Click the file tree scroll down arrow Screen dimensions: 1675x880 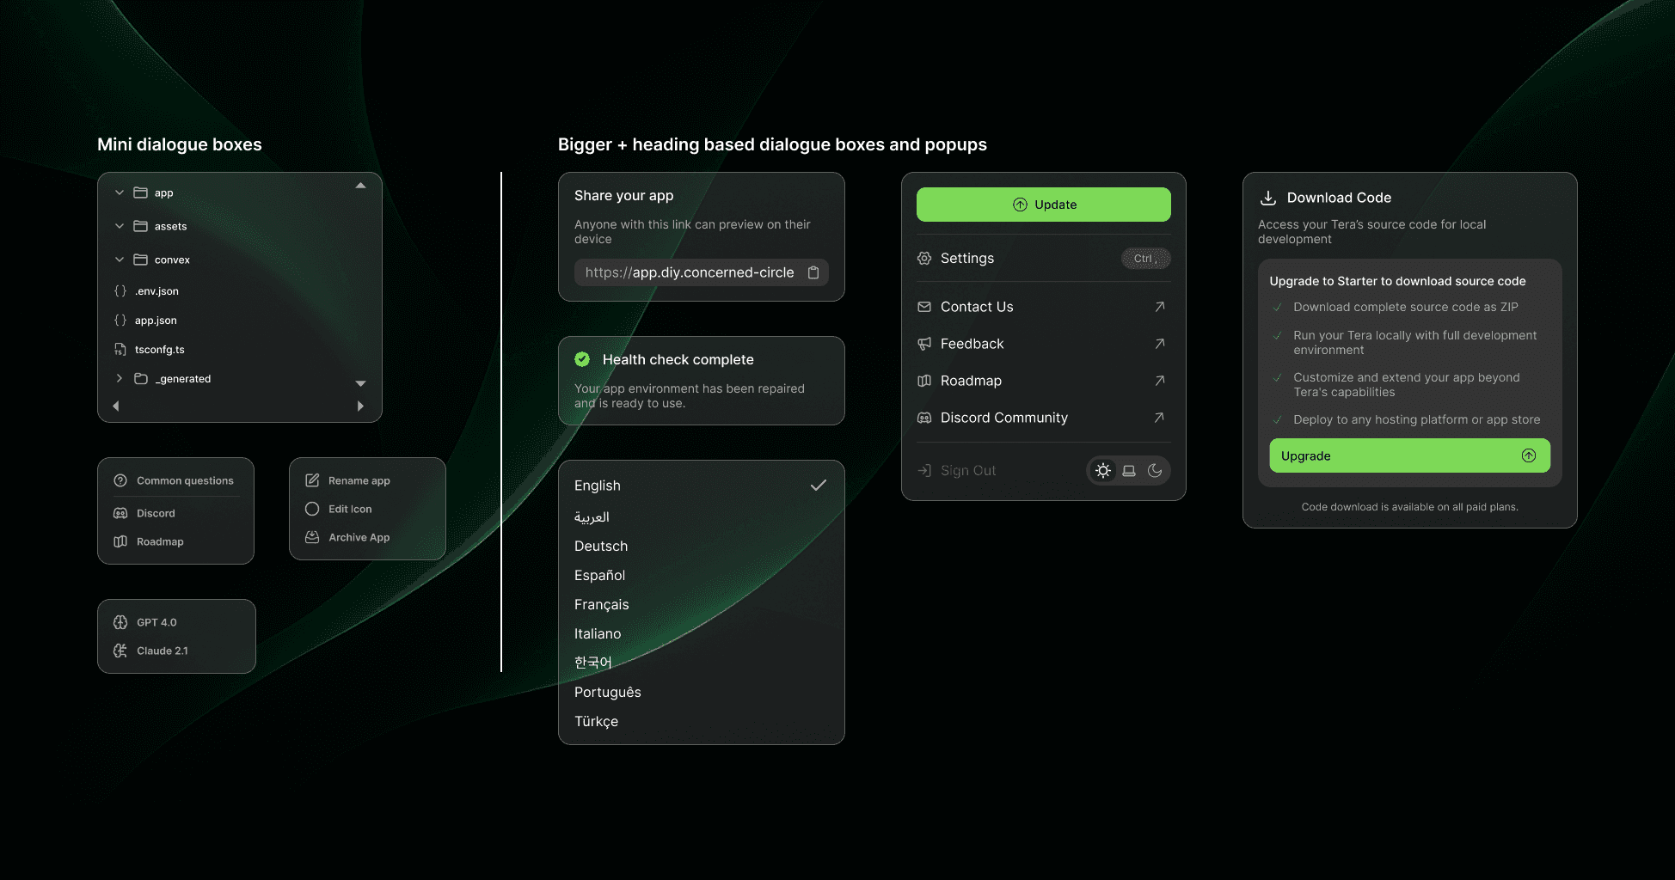pyautogui.click(x=361, y=383)
